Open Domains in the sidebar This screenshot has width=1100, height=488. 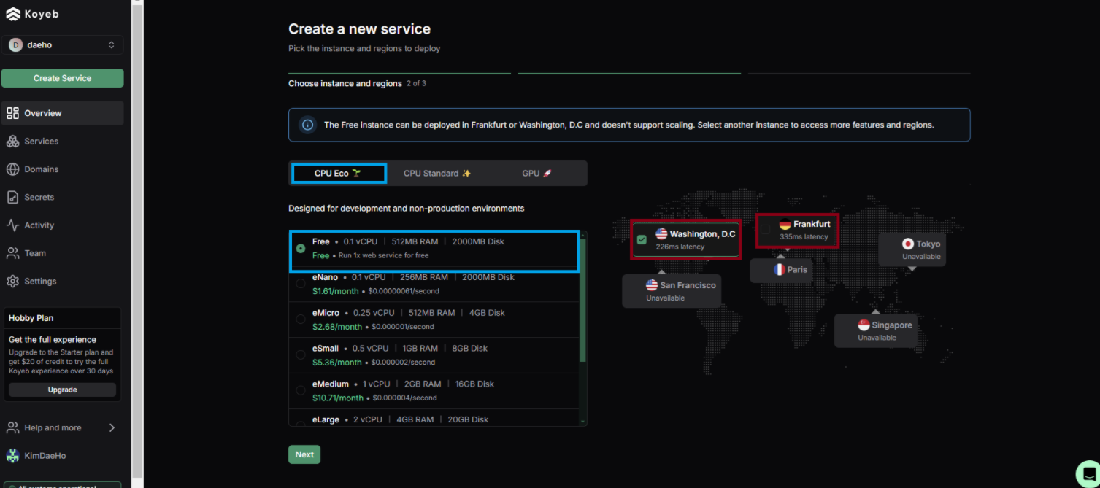click(62, 169)
